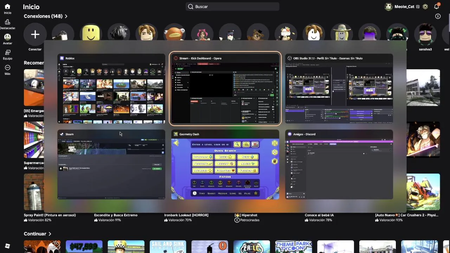
Task: Click the Roblox logo at sidebar bottom
Action: [7, 246]
